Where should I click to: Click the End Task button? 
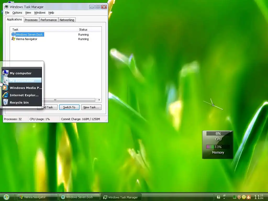pyautogui.click(x=47, y=107)
